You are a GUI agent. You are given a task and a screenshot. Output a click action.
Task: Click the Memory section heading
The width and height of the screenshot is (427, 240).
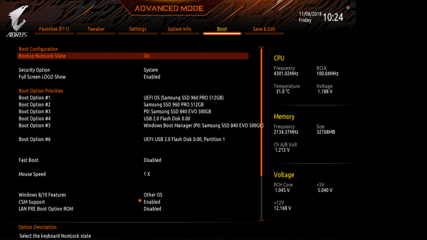click(284, 117)
